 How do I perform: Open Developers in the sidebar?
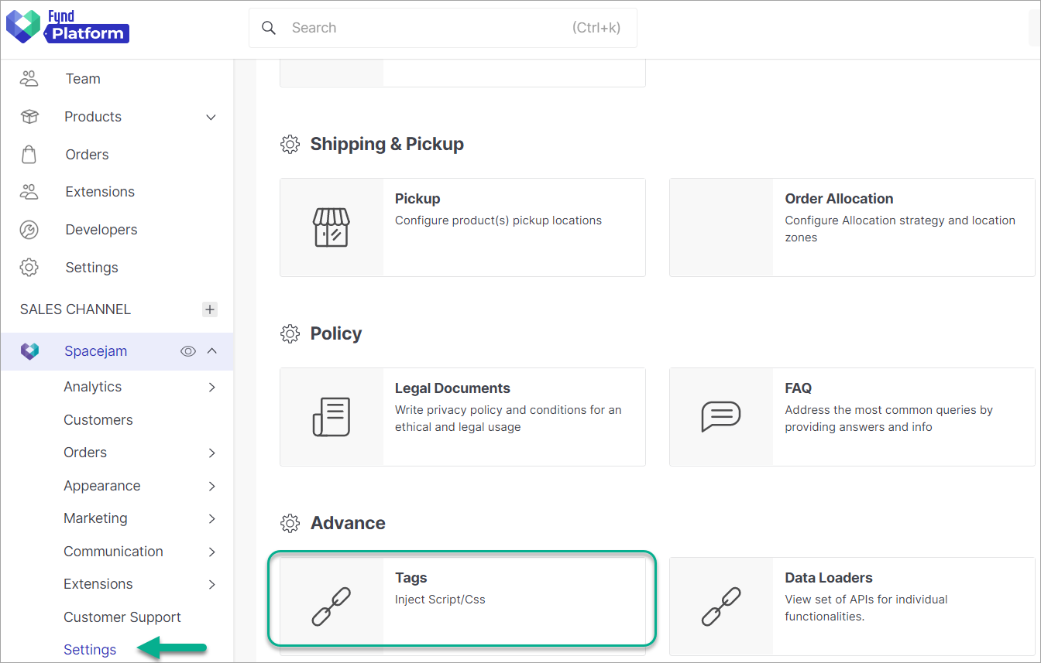pyautogui.click(x=101, y=230)
